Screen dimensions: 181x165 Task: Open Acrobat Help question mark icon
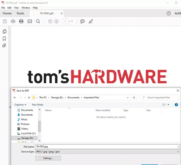click(169, 13)
